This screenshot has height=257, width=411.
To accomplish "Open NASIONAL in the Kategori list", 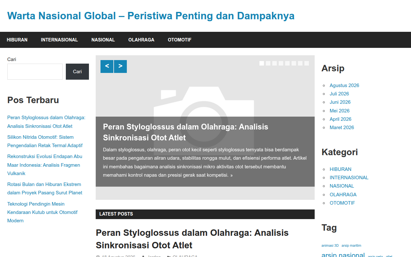I will coord(342,186).
